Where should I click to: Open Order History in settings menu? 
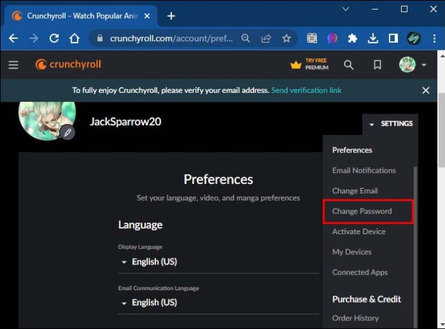pyautogui.click(x=355, y=318)
